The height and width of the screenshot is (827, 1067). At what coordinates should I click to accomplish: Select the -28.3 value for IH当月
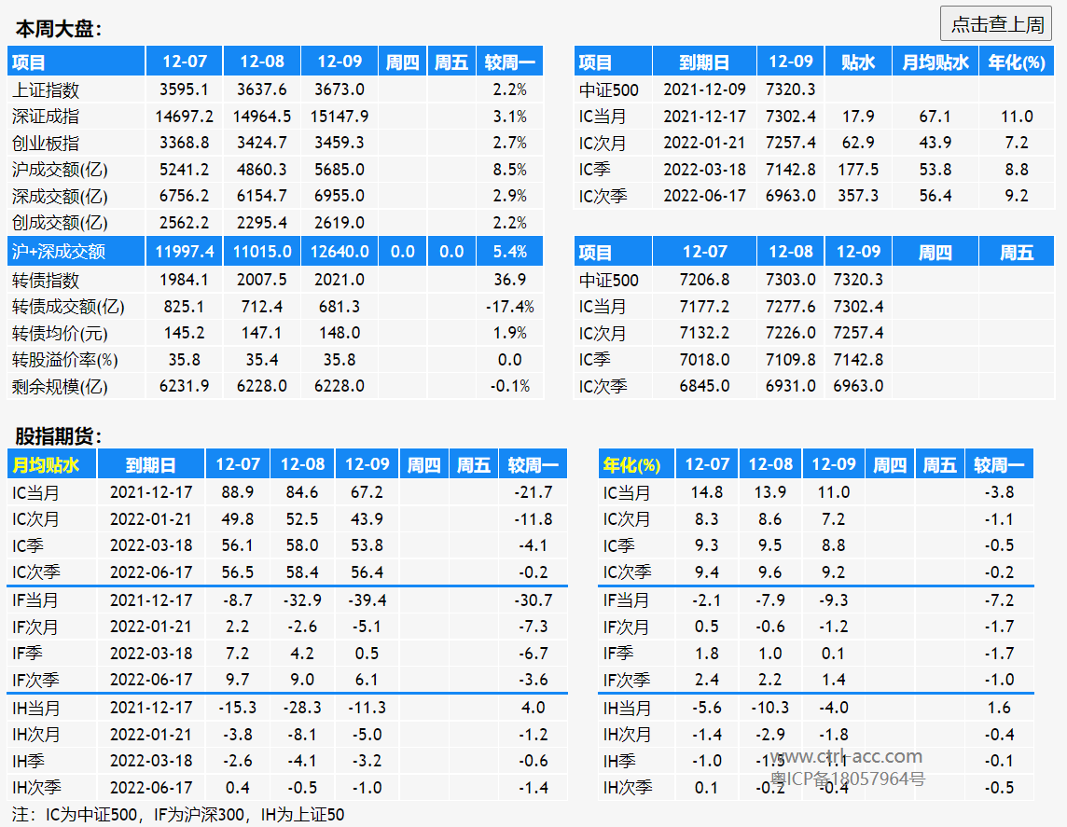[x=302, y=708]
